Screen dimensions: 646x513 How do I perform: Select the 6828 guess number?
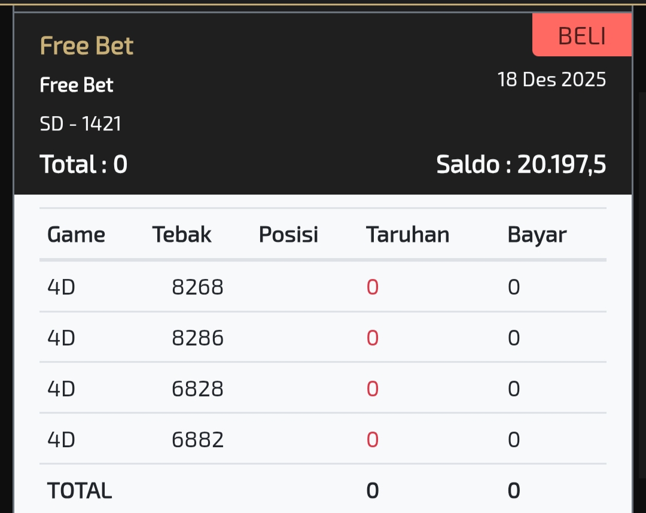197,389
